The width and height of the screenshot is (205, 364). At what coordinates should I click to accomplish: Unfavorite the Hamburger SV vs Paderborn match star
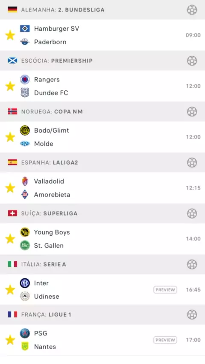10,35
